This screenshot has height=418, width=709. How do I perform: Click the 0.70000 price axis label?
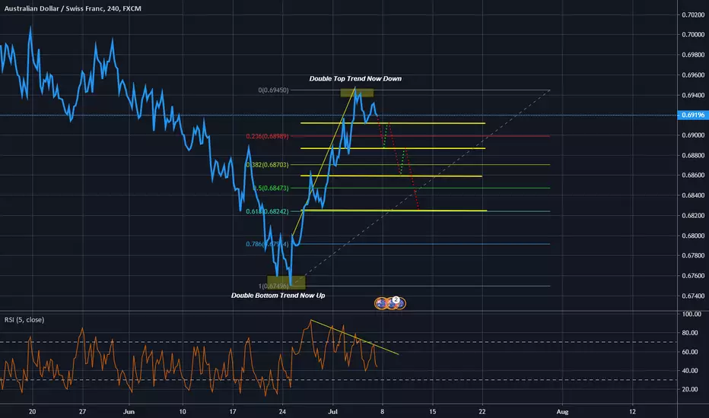693,35
